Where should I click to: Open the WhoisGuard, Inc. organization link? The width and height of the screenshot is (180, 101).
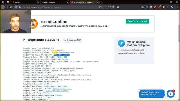pyautogui.click(x=62, y=88)
